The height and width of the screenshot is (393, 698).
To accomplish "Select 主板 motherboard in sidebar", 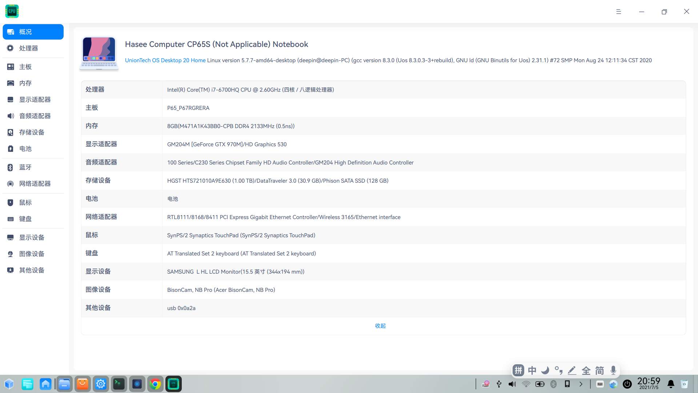I will pyautogui.click(x=25, y=67).
